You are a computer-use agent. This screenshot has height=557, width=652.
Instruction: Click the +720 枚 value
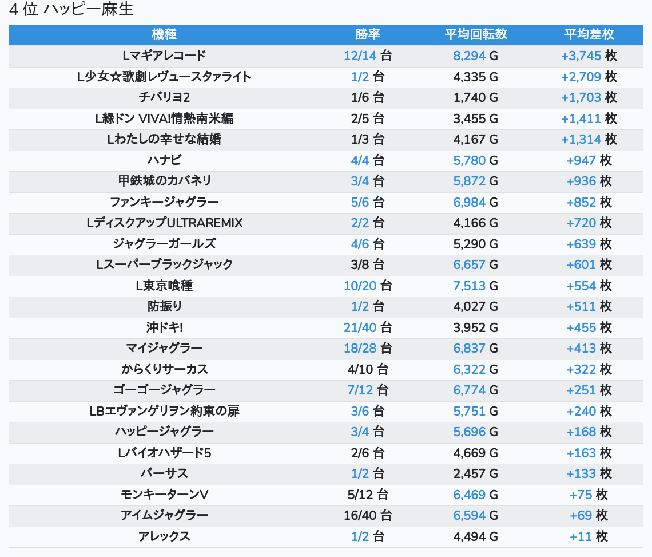click(x=589, y=223)
